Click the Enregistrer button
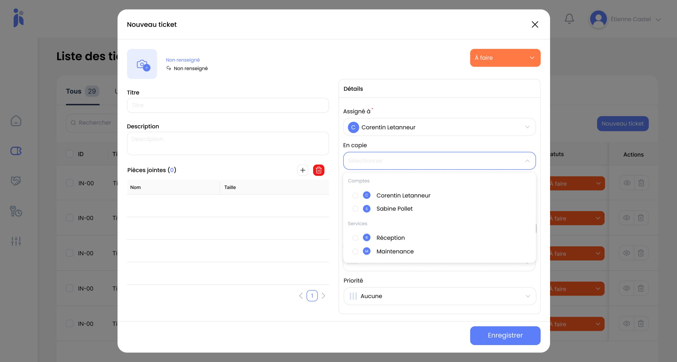677x362 pixels. click(x=505, y=335)
